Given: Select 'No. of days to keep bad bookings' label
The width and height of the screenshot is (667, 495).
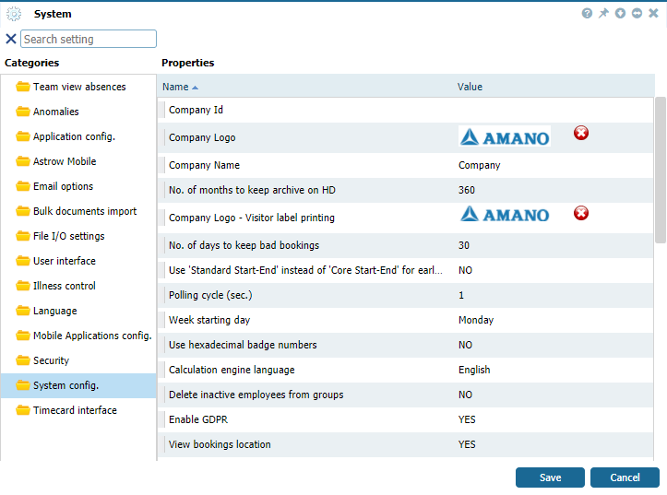Looking at the screenshot, I should tap(244, 245).
